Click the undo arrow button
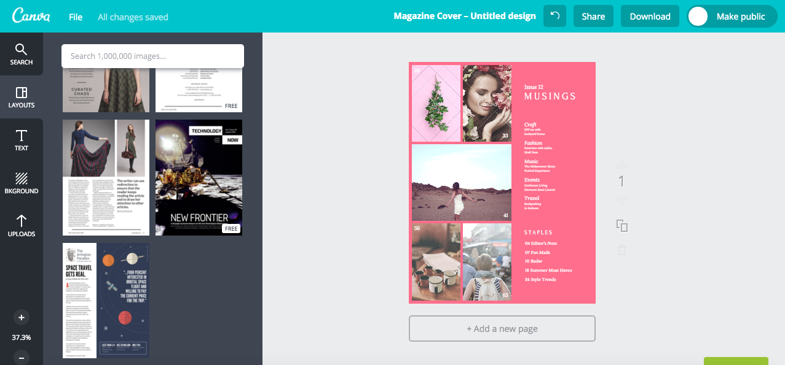The width and height of the screenshot is (785, 365). coord(555,17)
